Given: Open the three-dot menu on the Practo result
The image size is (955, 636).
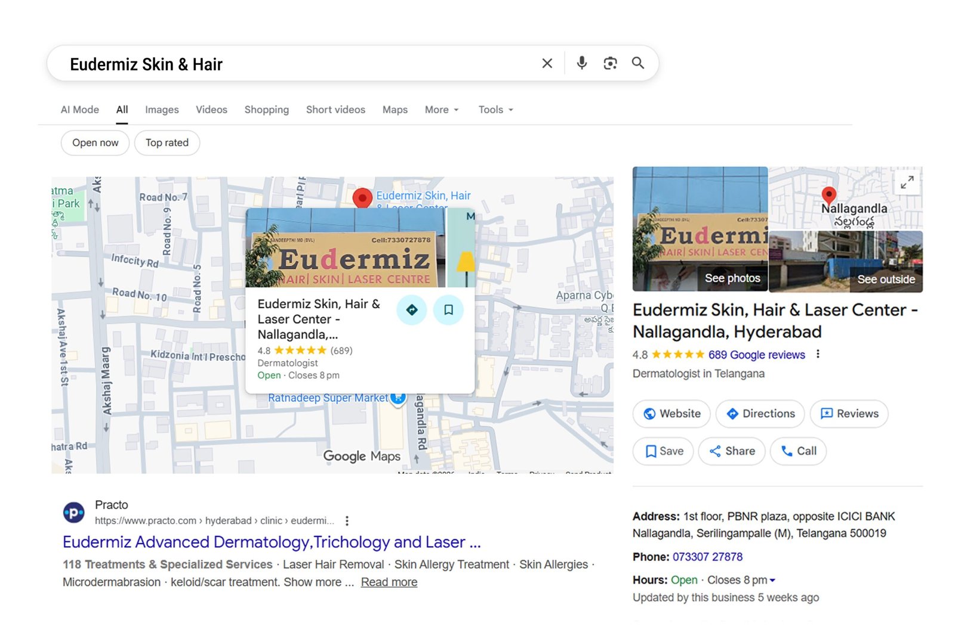Looking at the screenshot, I should 347,520.
